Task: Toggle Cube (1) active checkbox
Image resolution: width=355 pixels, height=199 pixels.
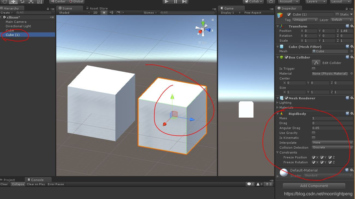Action: [x=289, y=14]
